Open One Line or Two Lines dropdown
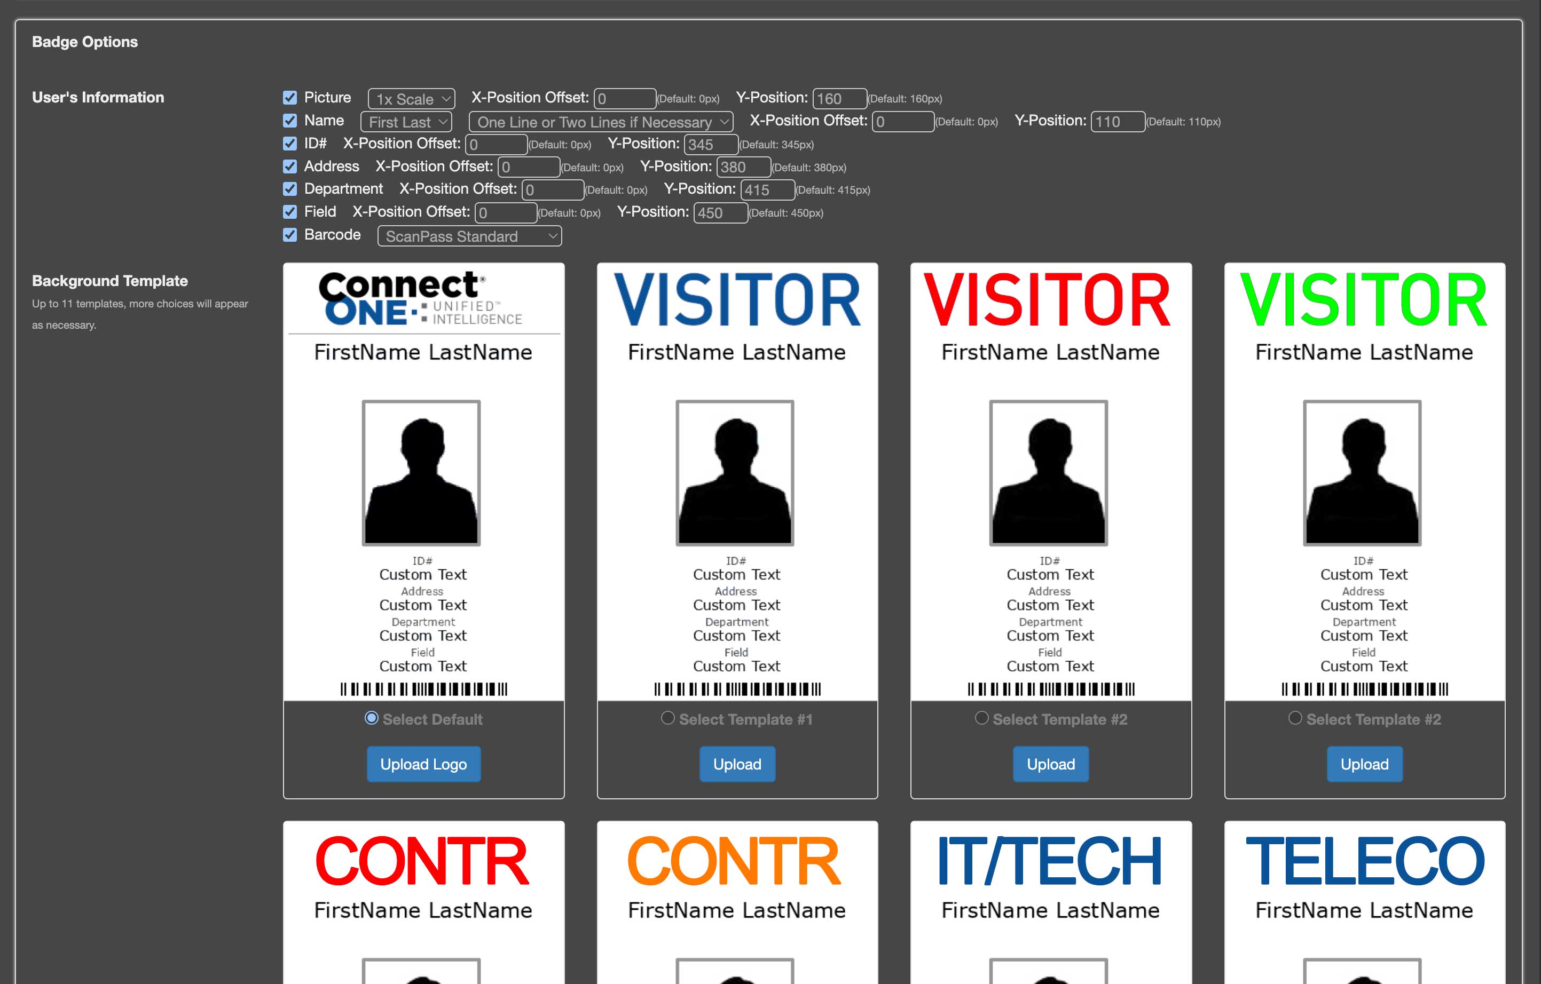 pos(601,122)
